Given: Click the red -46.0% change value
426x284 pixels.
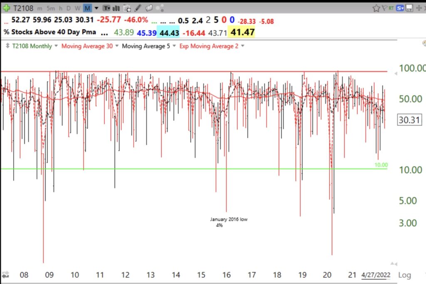Looking at the screenshot, I should coord(136,20).
